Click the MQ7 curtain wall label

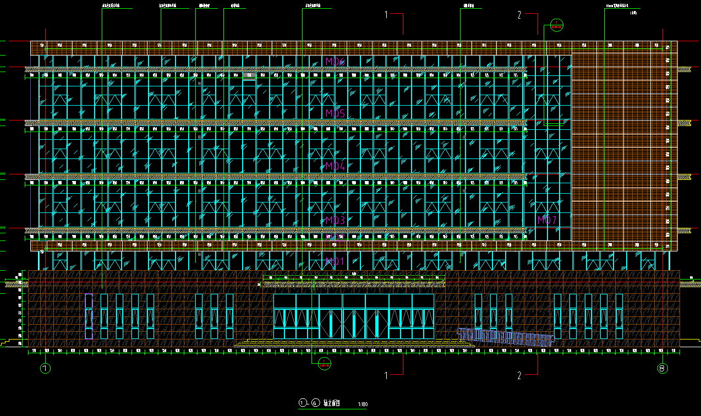[x=547, y=220]
